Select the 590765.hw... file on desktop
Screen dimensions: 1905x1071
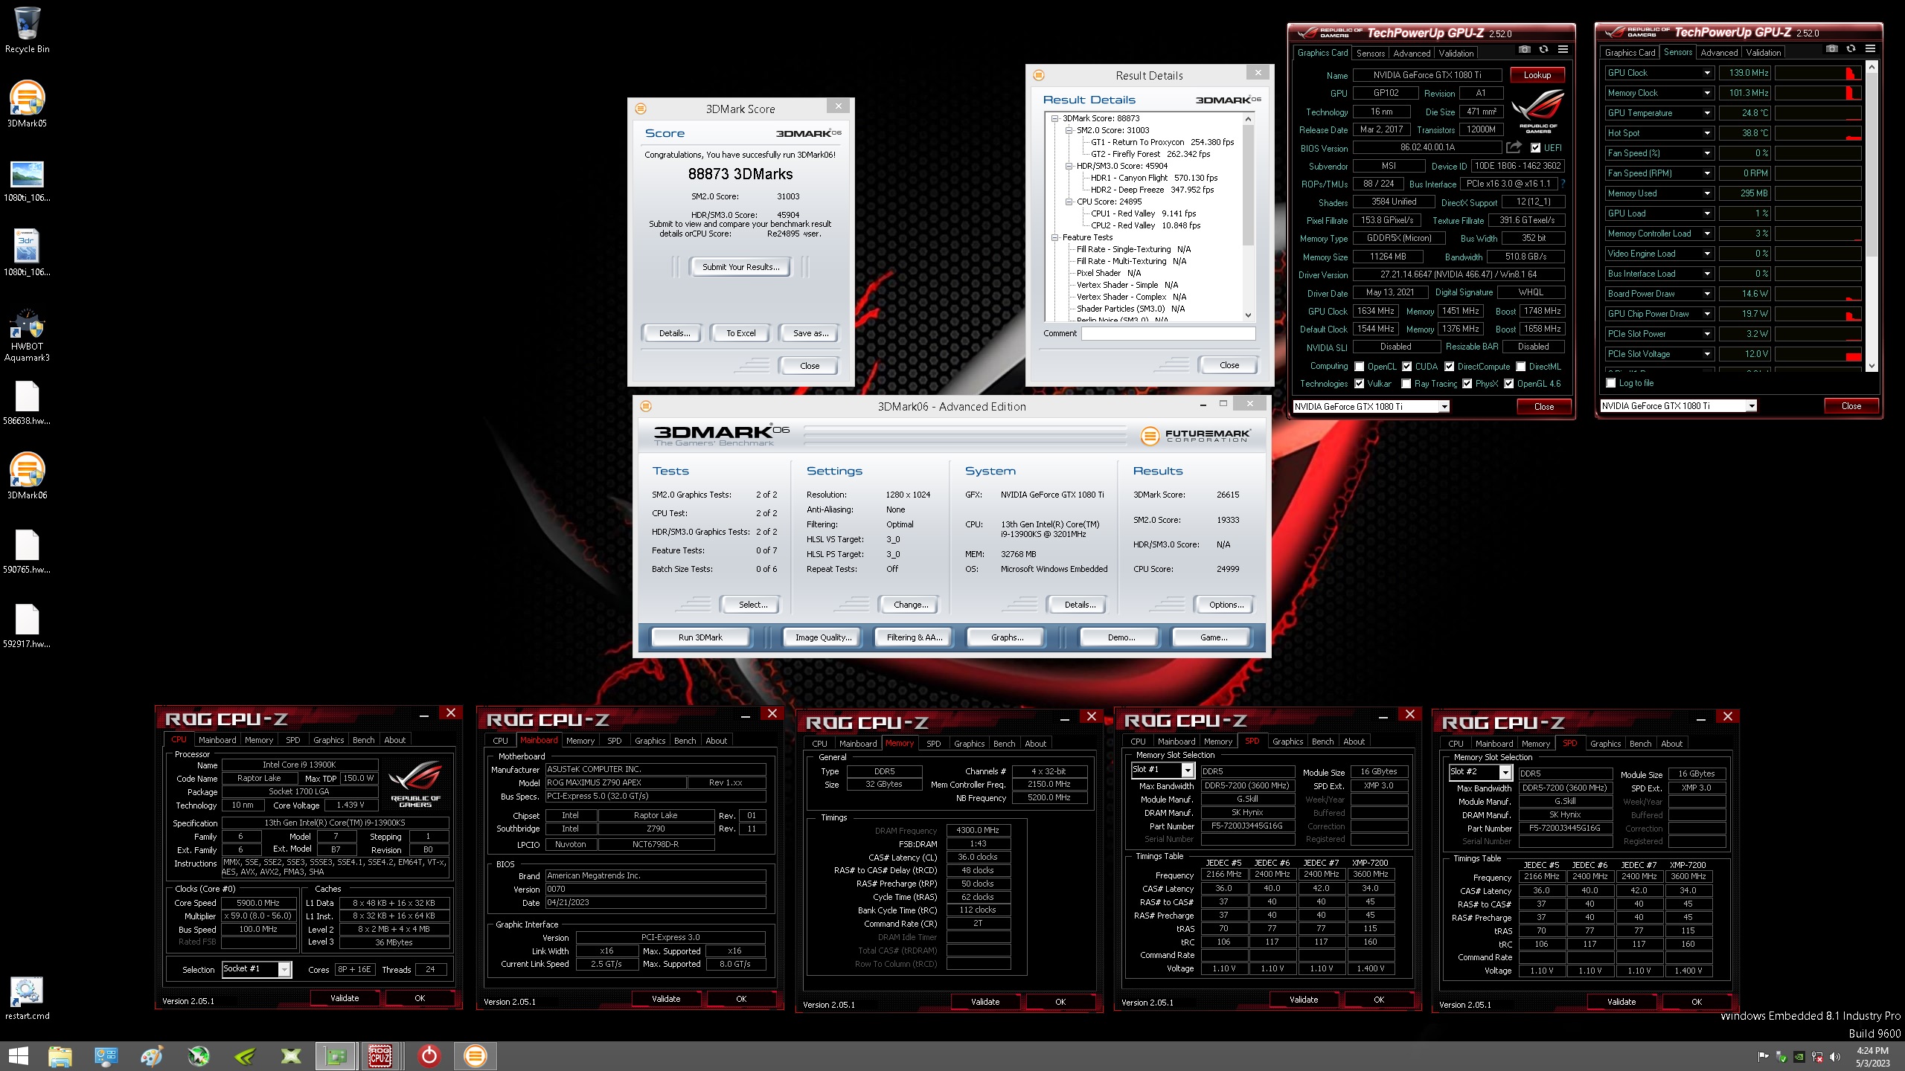pos(27,551)
